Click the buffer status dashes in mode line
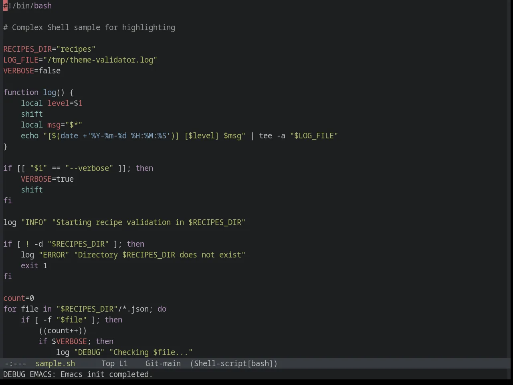This screenshot has width=513, height=385. [15, 363]
